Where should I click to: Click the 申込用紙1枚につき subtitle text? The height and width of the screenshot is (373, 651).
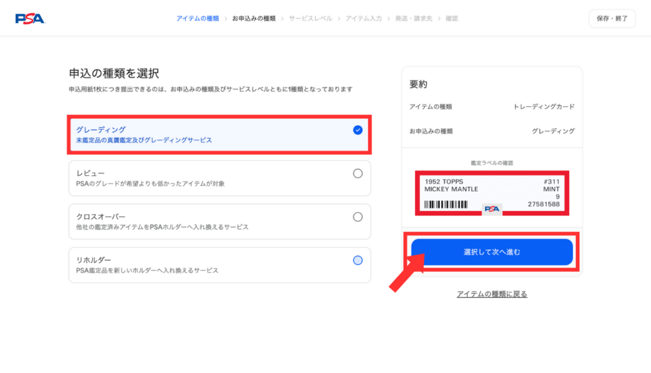[x=210, y=89]
